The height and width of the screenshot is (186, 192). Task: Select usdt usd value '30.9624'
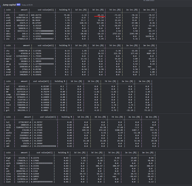click(36, 20)
